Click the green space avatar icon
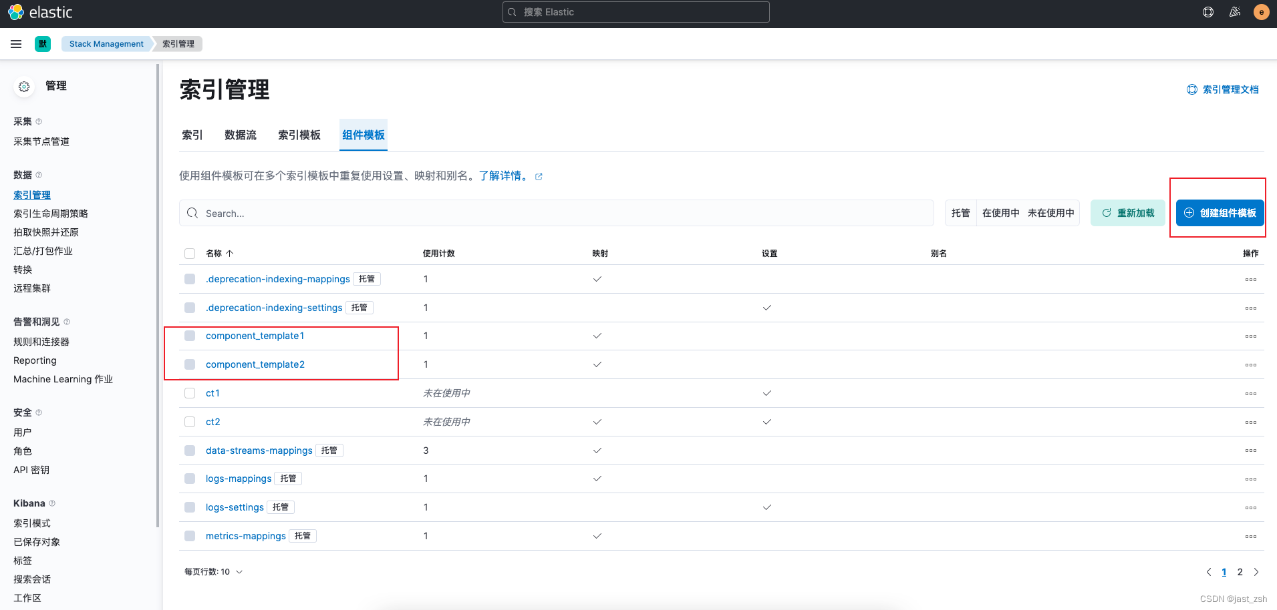1277x610 pixels. (43, 44)
